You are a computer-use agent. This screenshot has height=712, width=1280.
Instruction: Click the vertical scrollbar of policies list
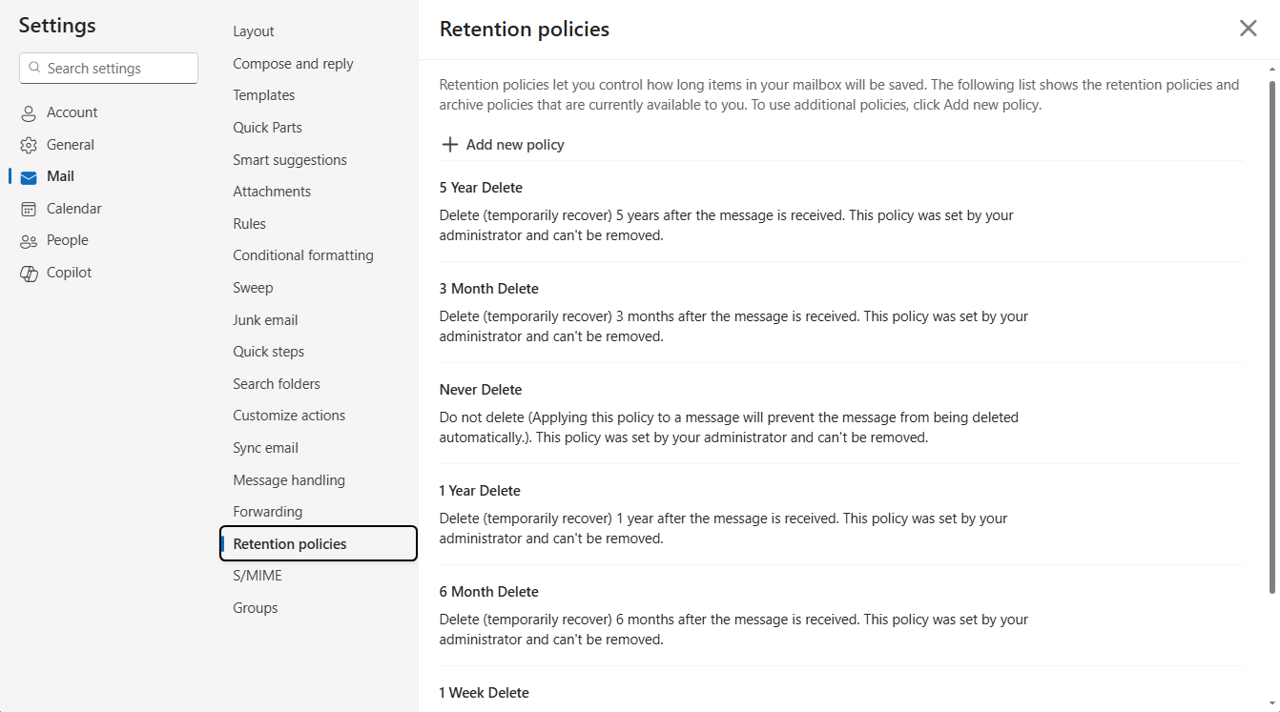1270,334
